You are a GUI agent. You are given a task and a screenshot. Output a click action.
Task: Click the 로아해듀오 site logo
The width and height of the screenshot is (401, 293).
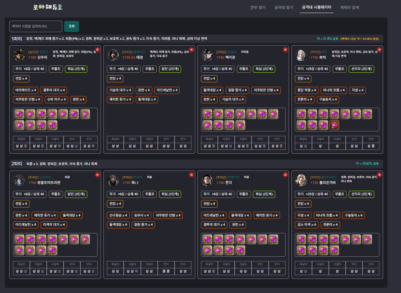click(x=48, y=7)
